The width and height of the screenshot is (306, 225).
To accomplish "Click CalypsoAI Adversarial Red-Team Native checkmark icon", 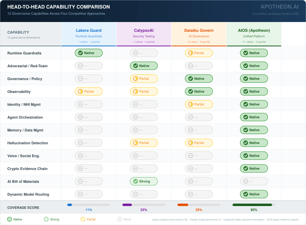I will point(136,66).
